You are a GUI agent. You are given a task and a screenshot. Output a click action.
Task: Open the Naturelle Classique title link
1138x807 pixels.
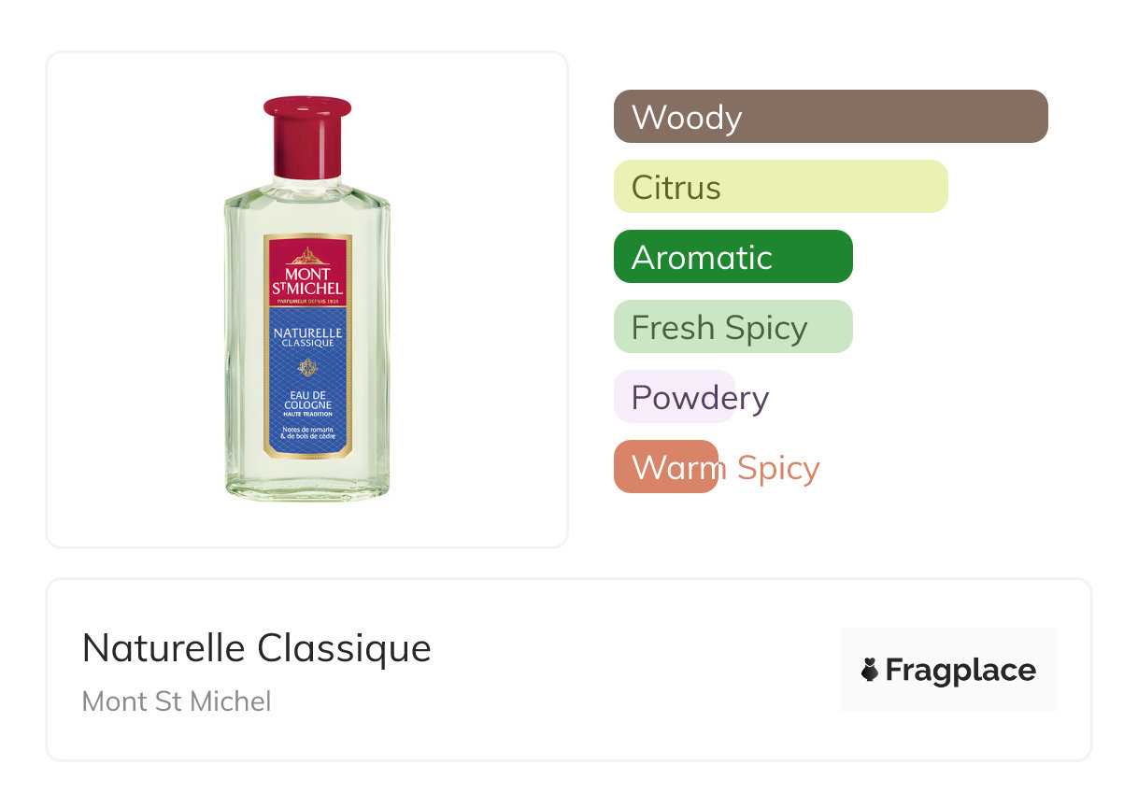pos(257,647)
